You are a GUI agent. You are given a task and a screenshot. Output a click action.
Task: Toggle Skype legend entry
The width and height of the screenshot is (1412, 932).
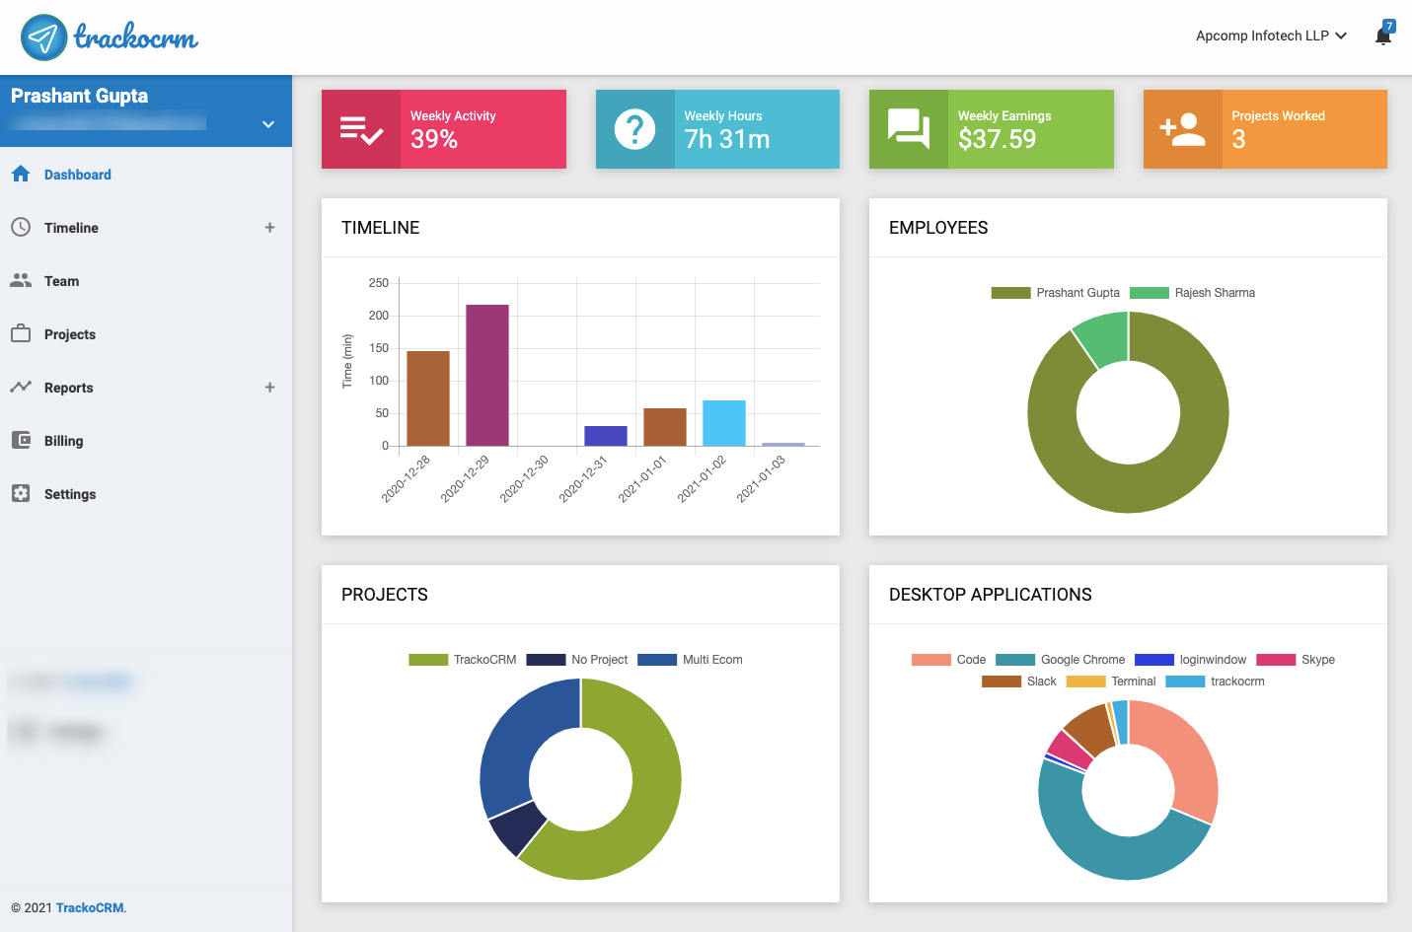[x=1296, y=660]
